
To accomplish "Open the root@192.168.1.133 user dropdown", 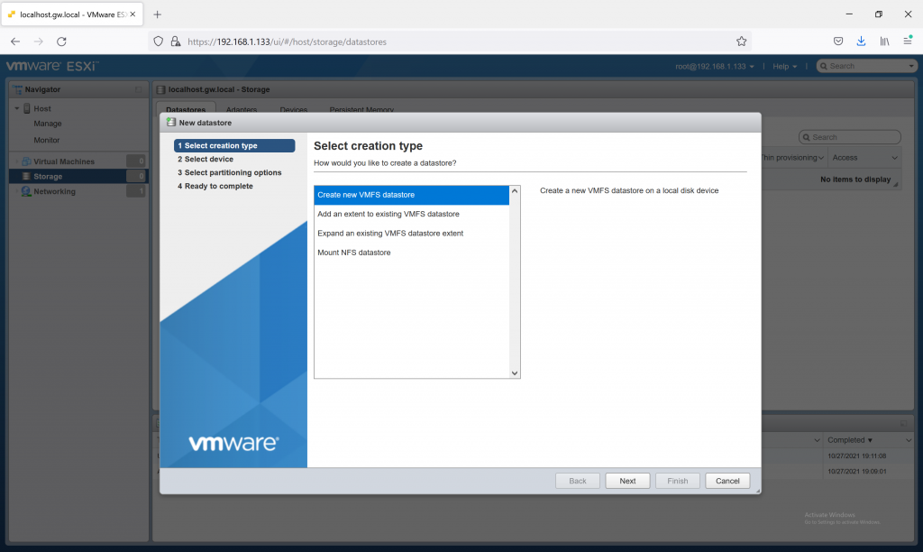I will click(x=714, y=66).
